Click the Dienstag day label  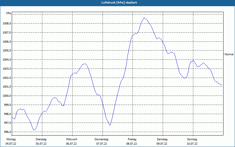[41, 139]
